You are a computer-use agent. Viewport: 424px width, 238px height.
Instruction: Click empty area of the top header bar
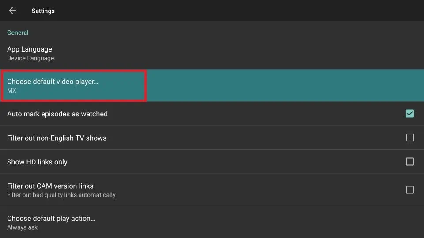[x=238, y=11]
